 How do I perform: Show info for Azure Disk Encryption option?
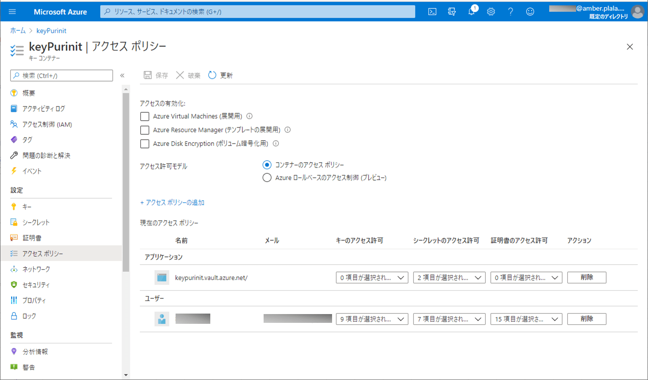point(276,144)
